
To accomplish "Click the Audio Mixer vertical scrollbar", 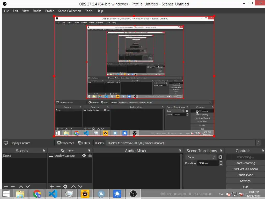I will (x=181, y=171).
